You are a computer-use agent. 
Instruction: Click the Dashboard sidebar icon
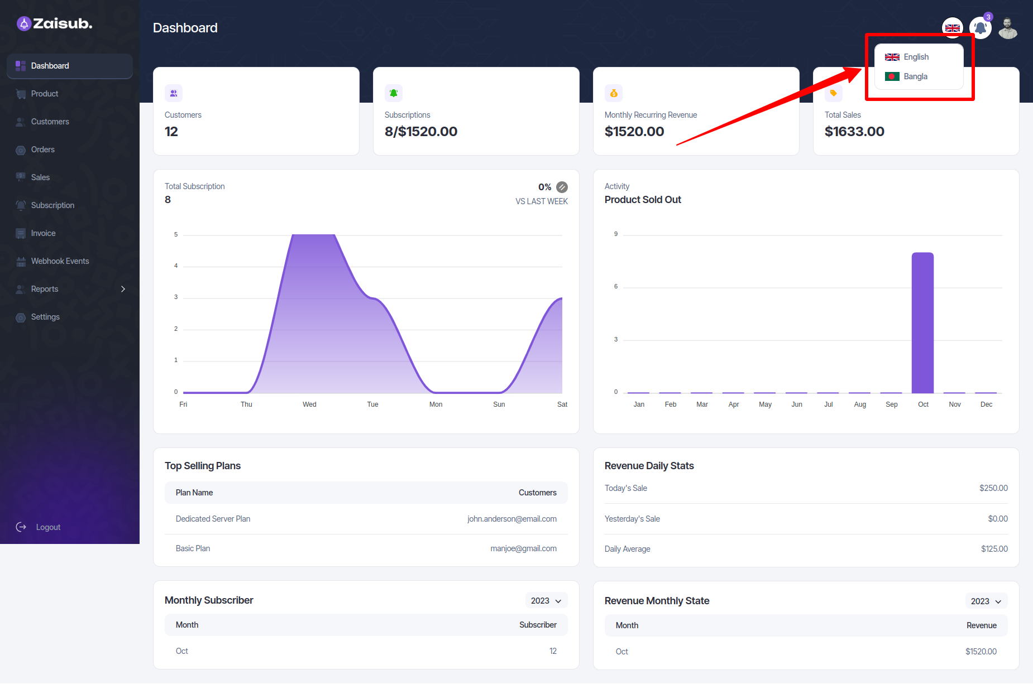pyautogui.click(x=21, y=66)
